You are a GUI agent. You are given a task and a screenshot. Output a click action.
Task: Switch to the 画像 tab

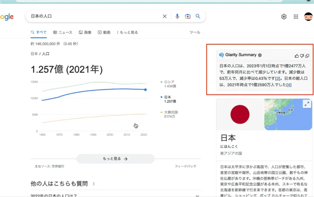[85, 32]
